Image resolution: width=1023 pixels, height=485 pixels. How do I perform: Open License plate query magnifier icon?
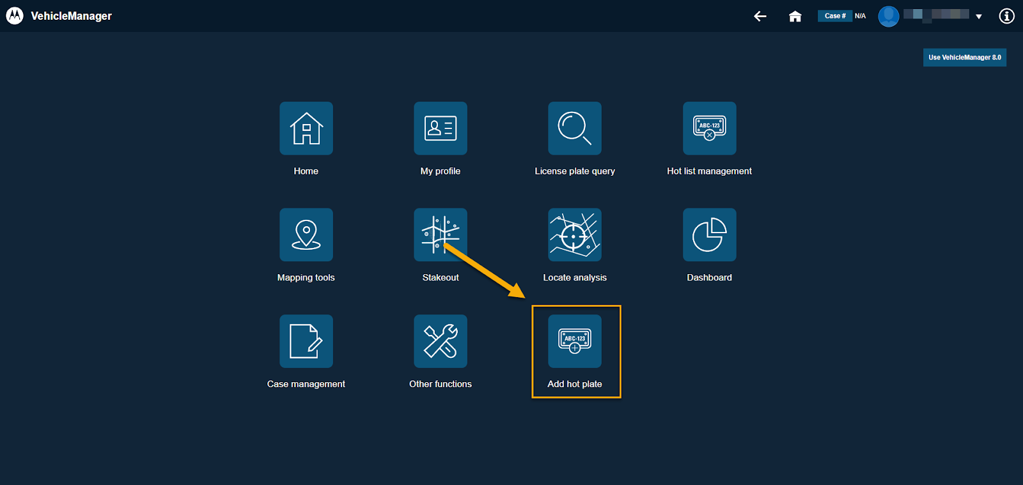tap(575, 128)
